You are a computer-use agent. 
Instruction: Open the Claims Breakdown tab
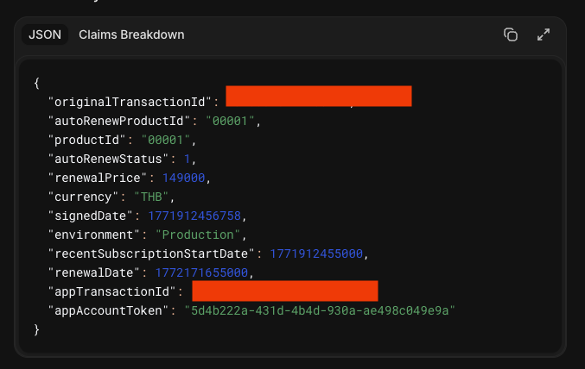(131, 34)
